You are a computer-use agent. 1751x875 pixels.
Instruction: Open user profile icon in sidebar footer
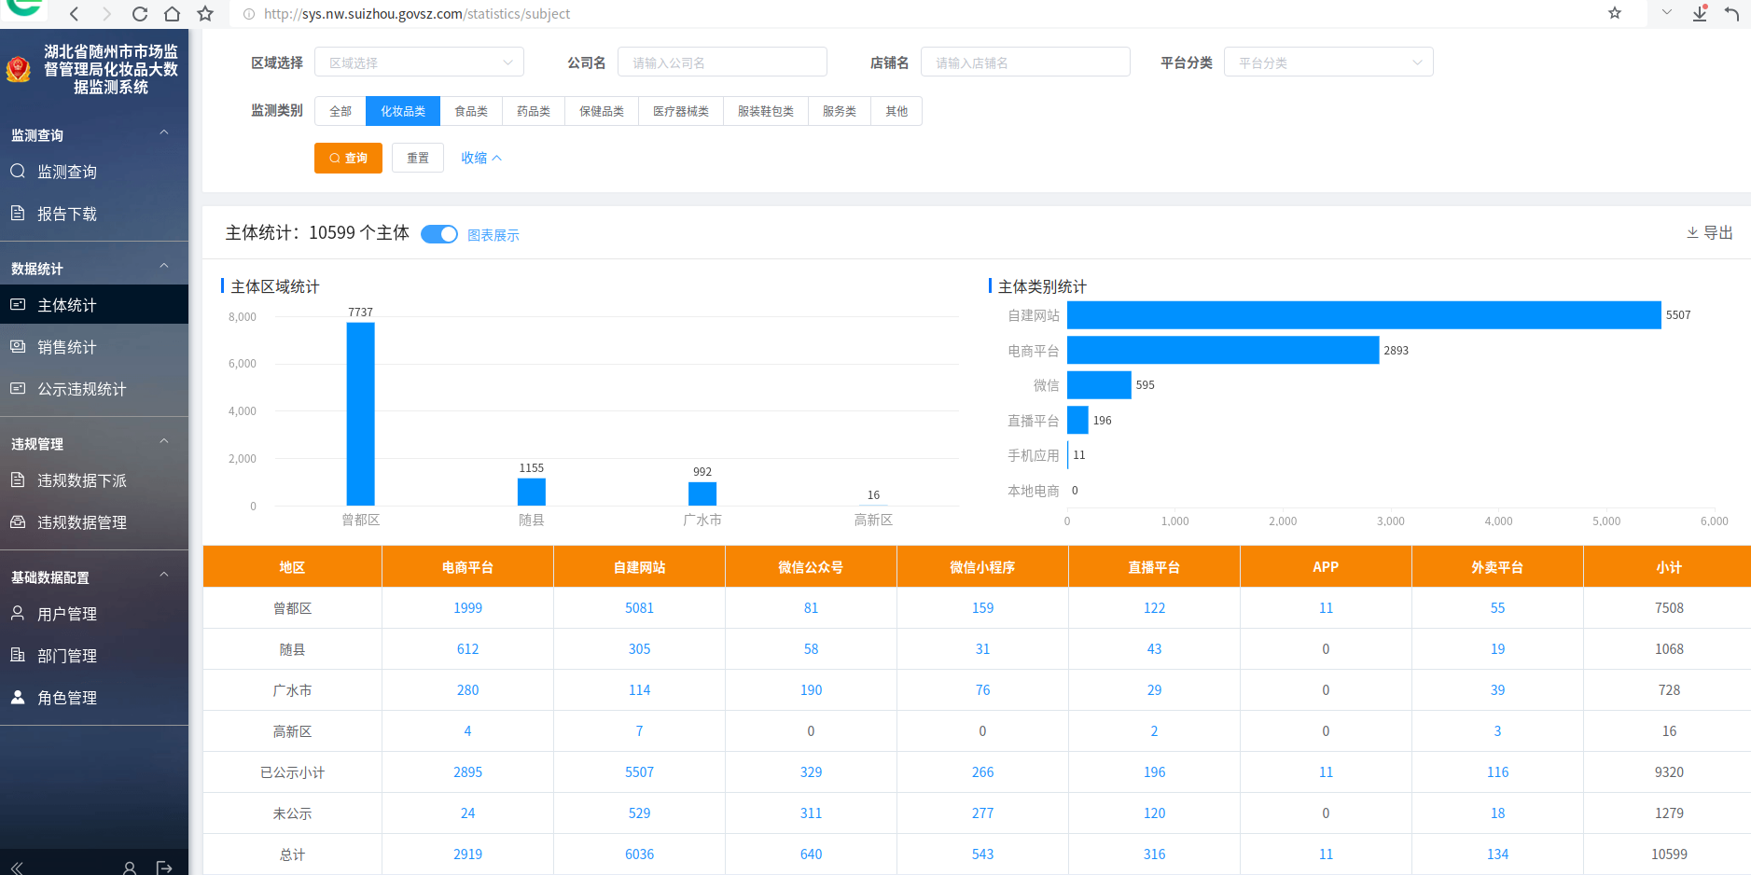130,868
